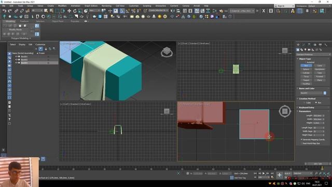The image size is (332, 187).
Task: Open the Hierarchy tab in command panel
Action: tap(309, 45)
